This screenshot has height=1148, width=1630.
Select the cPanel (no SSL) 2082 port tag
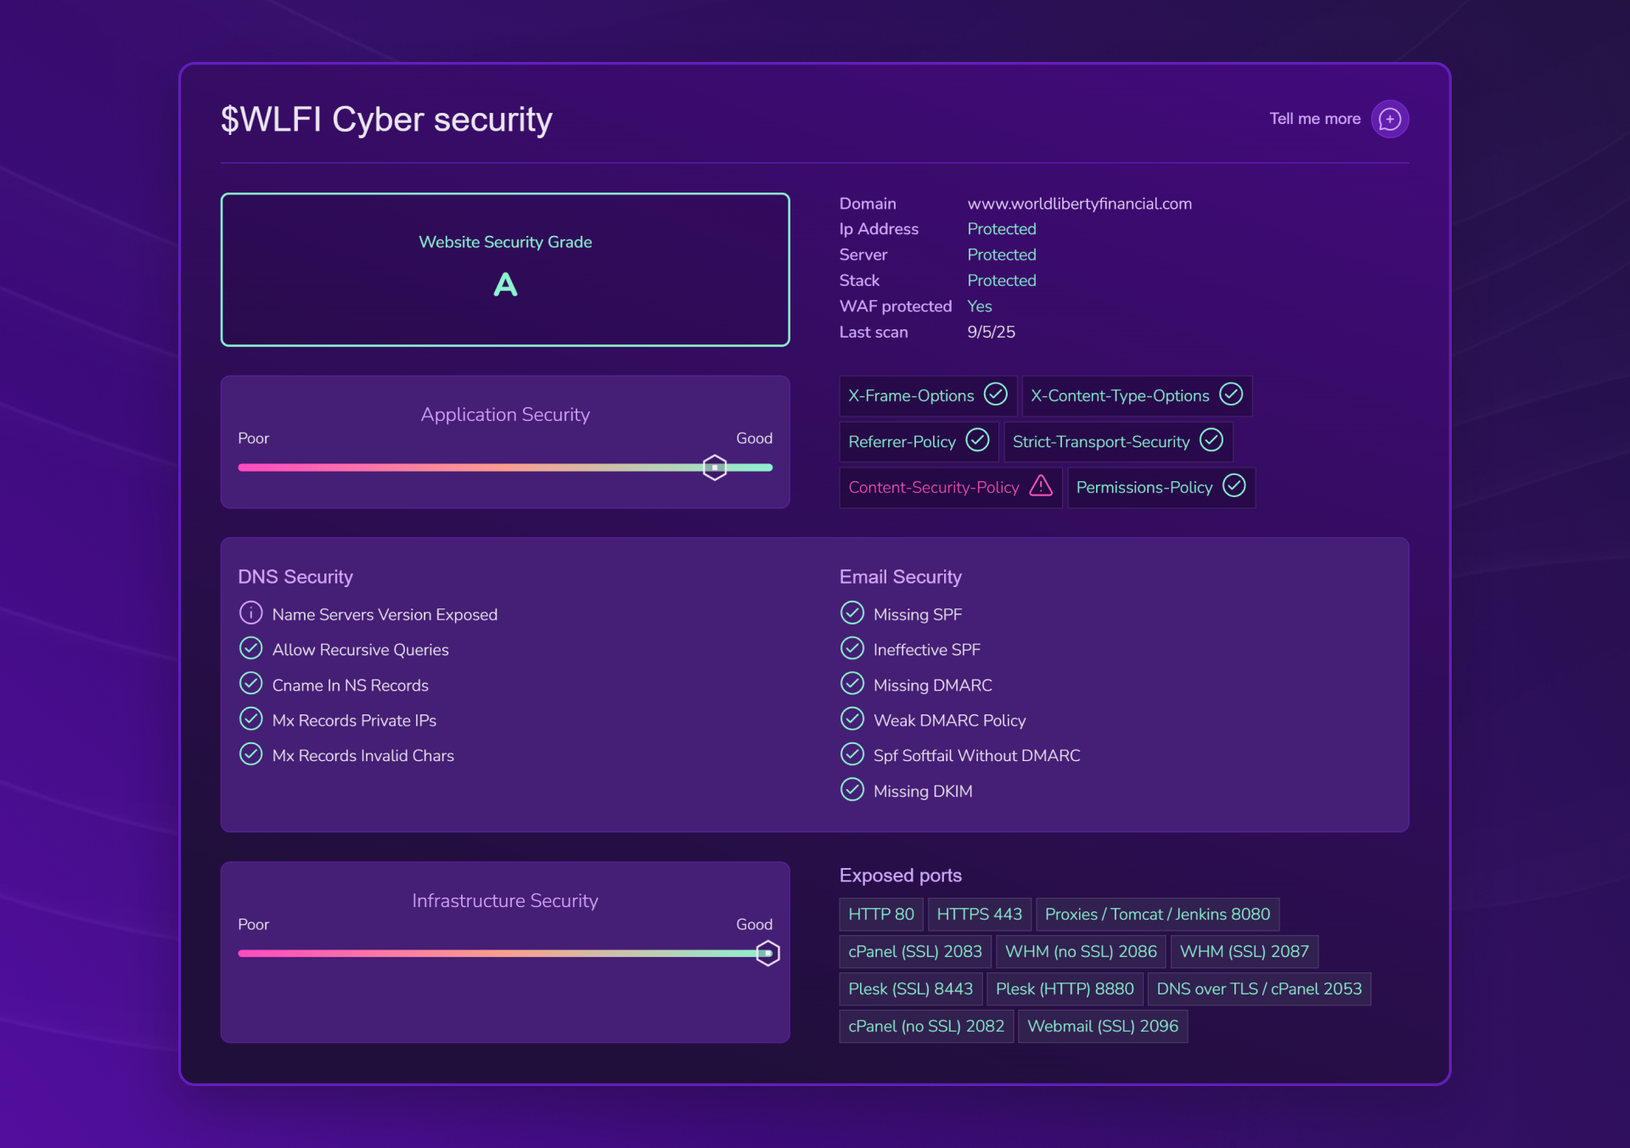point(926,1027)
